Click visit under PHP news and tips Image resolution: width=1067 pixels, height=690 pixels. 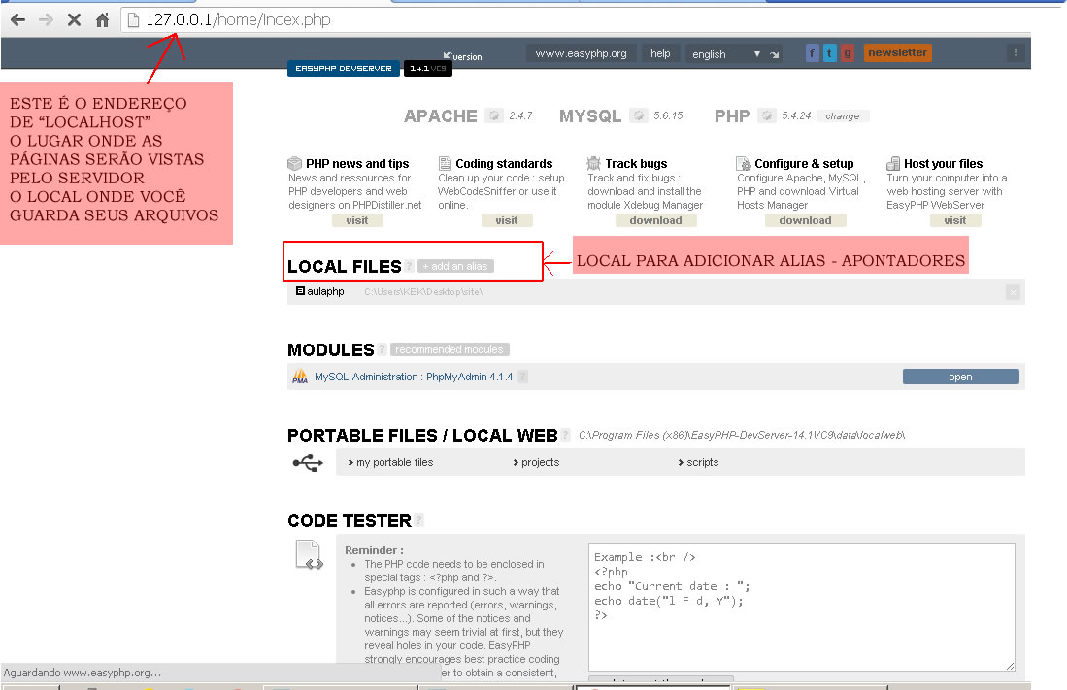357,220
